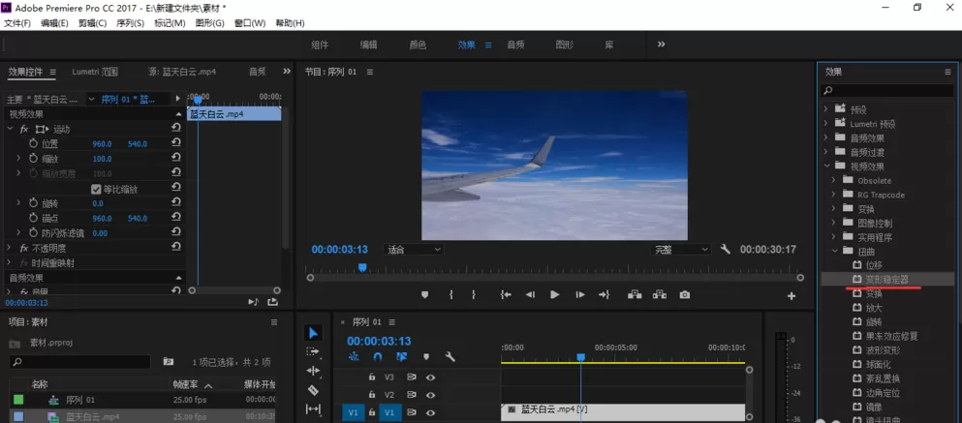Select the 变形稳定器 effect
962x423 pixels.
pos(887,280)
